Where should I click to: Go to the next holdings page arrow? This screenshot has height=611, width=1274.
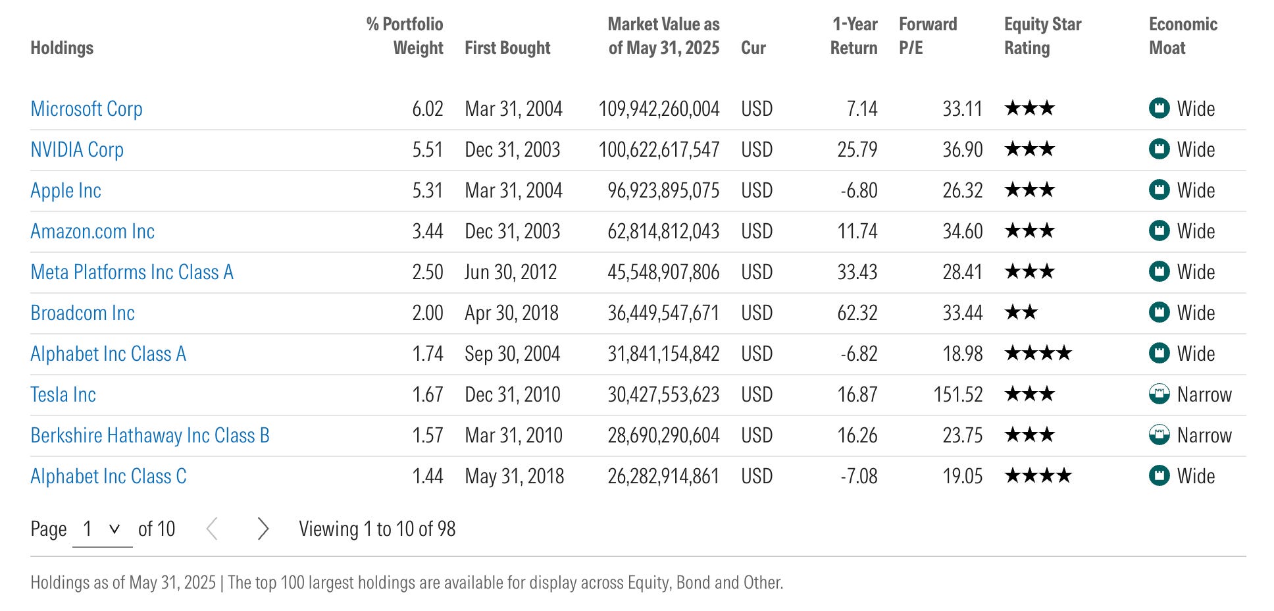[263, 529]
